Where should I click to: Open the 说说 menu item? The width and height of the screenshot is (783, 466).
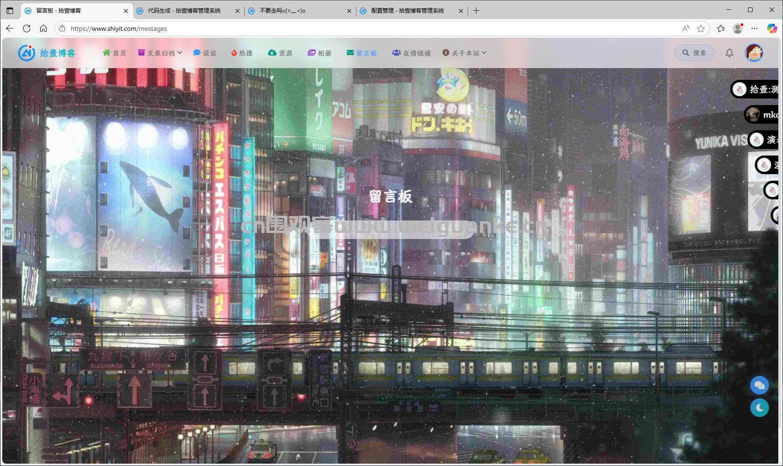coord(205,53)
